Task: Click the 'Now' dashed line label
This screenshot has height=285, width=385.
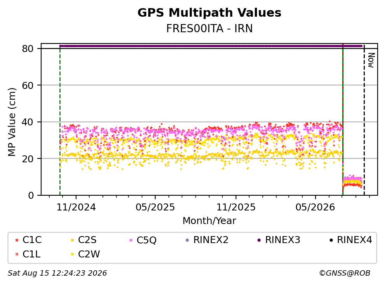Action: pos(371,60)
